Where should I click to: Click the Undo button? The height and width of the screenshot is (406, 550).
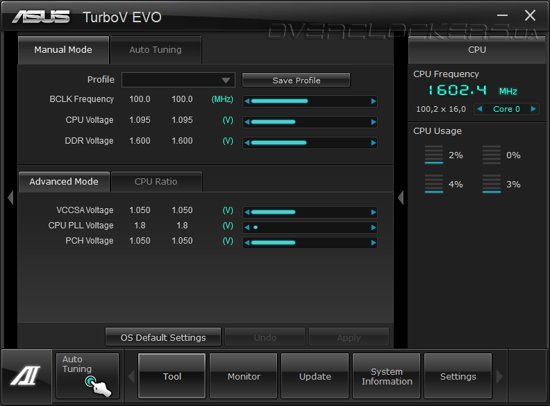[x=265, y=337]
